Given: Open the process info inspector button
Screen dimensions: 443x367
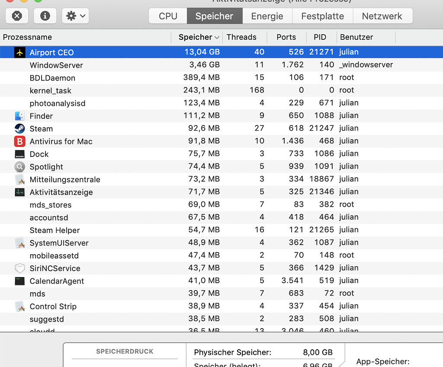Looking at the screenshot, I should [x=45, y=16].
